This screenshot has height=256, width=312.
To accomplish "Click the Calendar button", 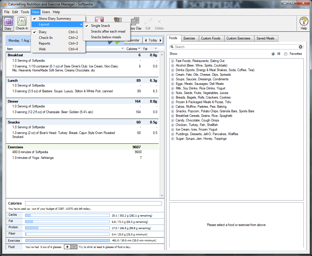I will 133,41.
